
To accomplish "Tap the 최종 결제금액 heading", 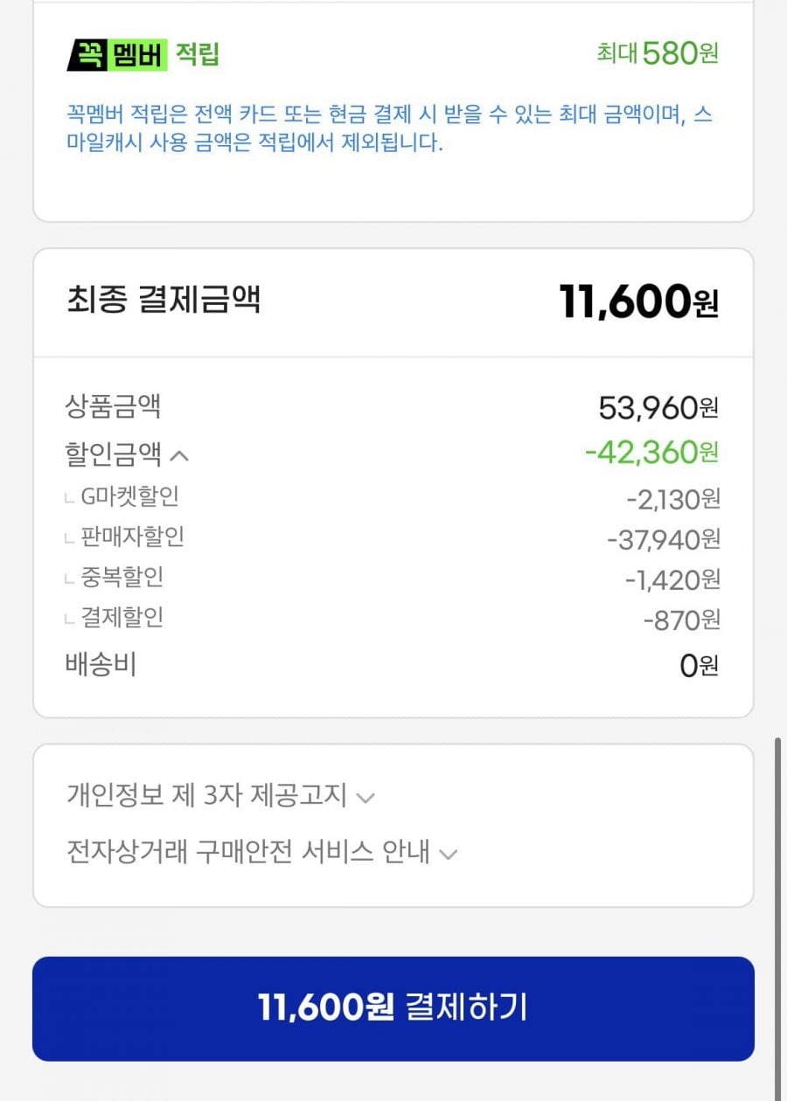I will point(164,300).
